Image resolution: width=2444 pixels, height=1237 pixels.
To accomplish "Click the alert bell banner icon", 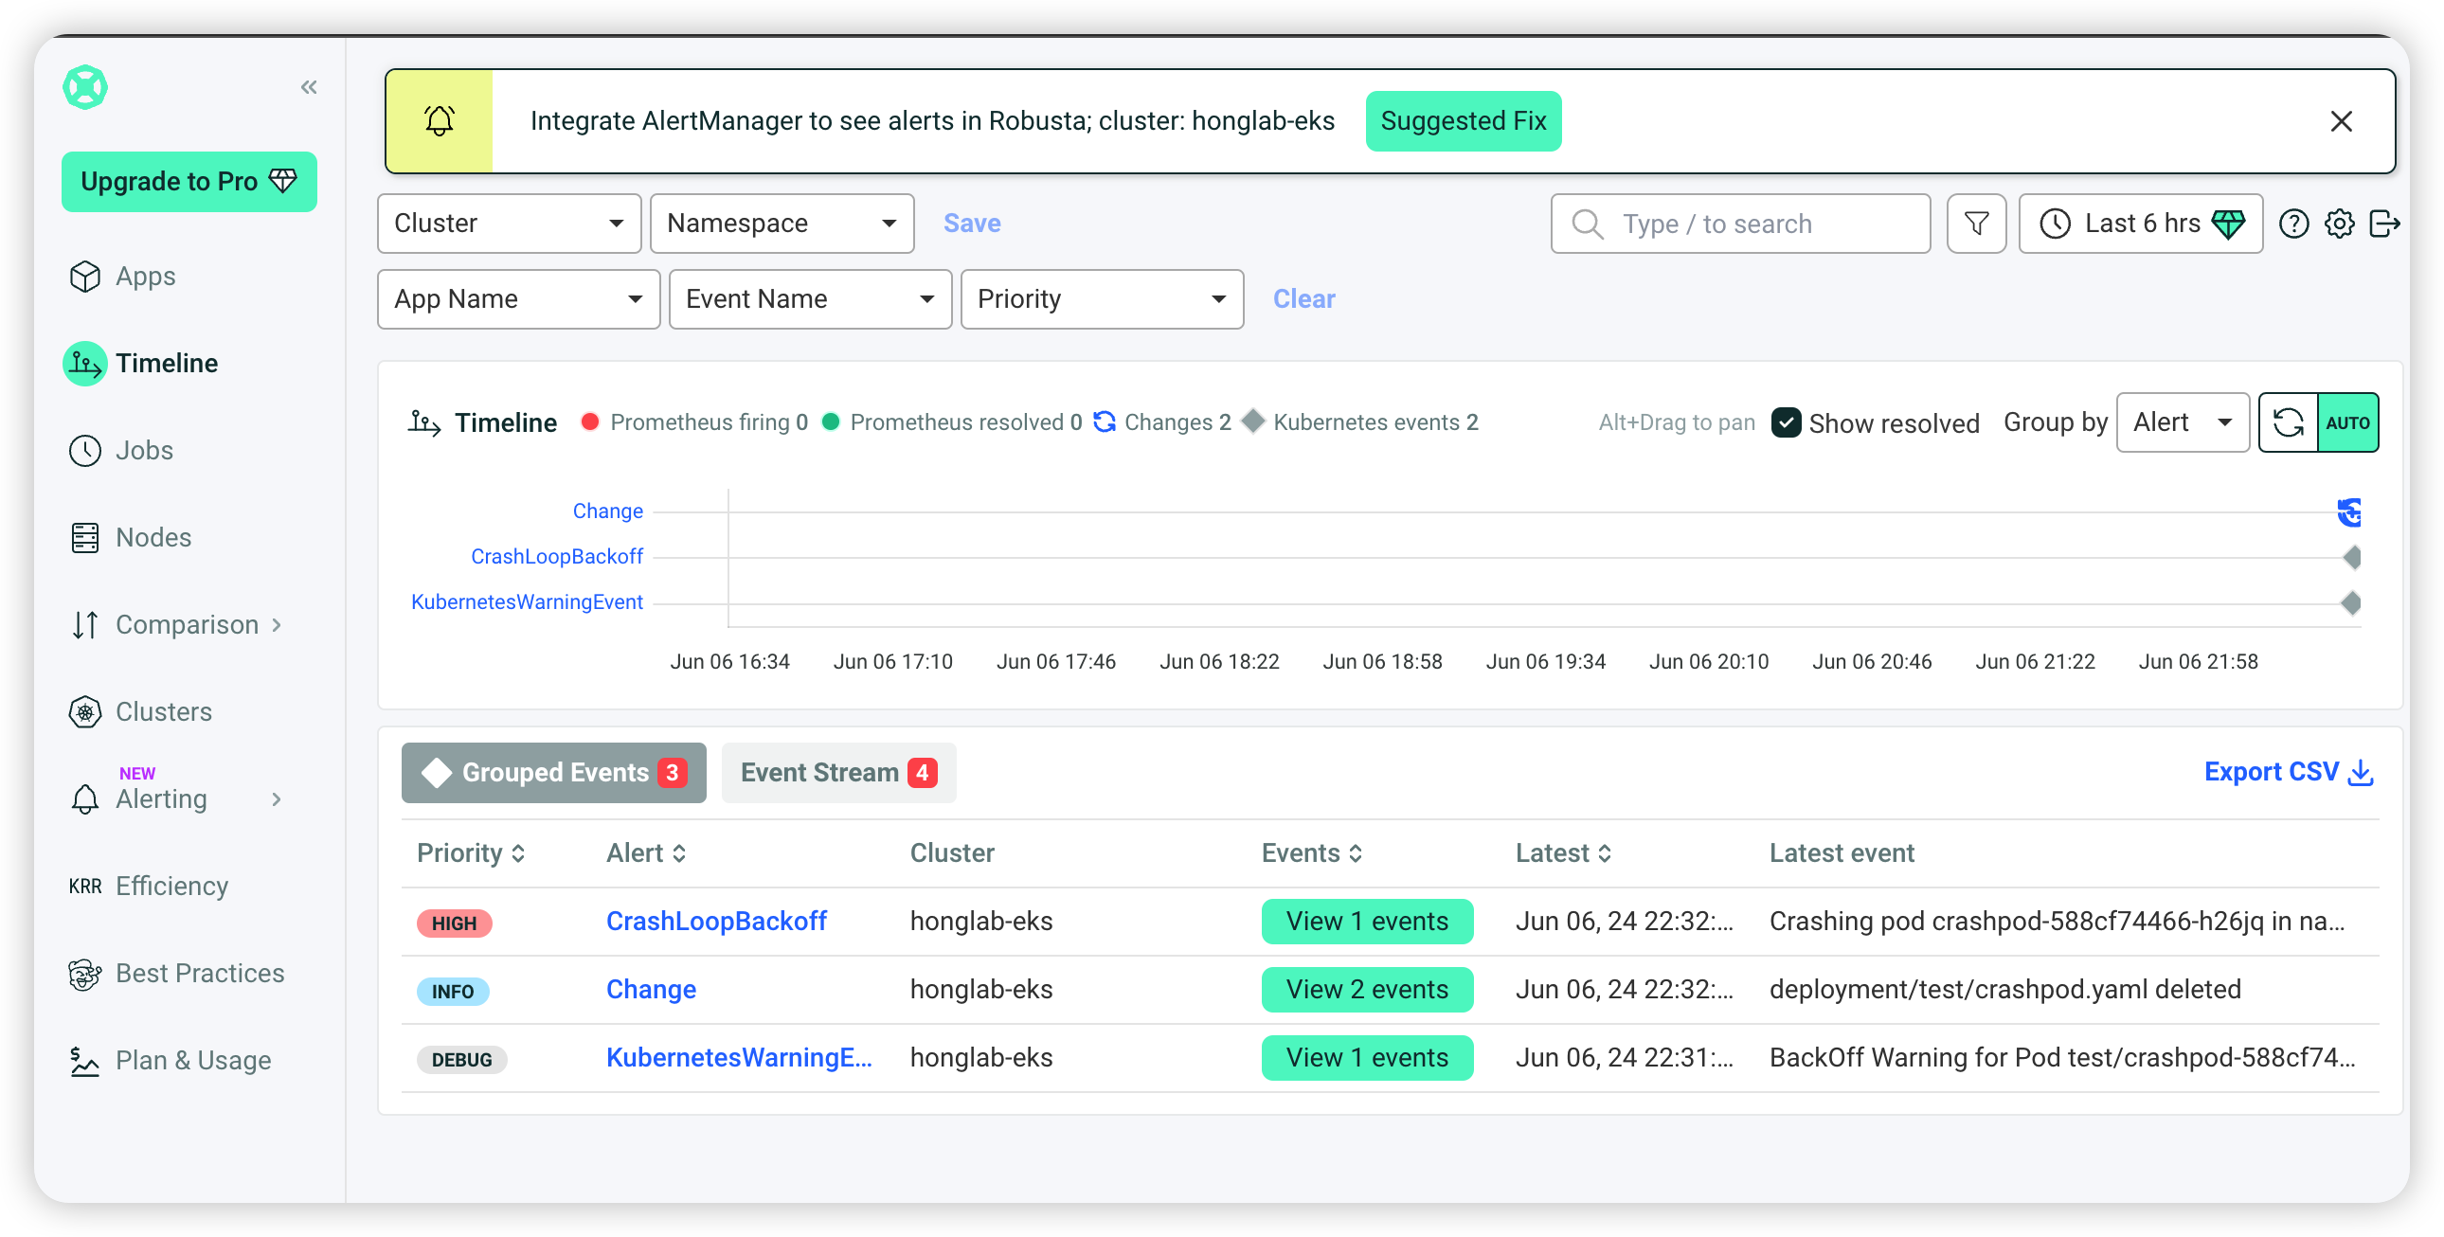I will pyautogui.click(x=440, y=121).
